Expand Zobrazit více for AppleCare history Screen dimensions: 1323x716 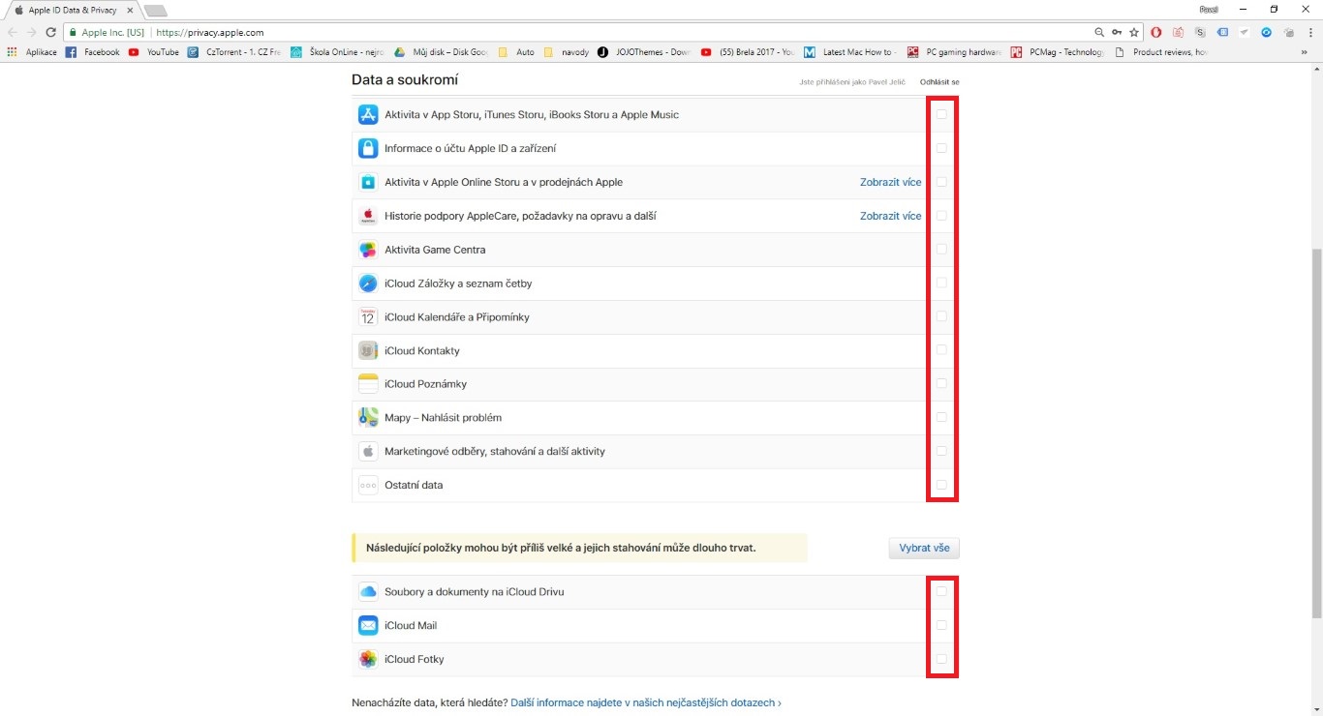click(891, 216)
